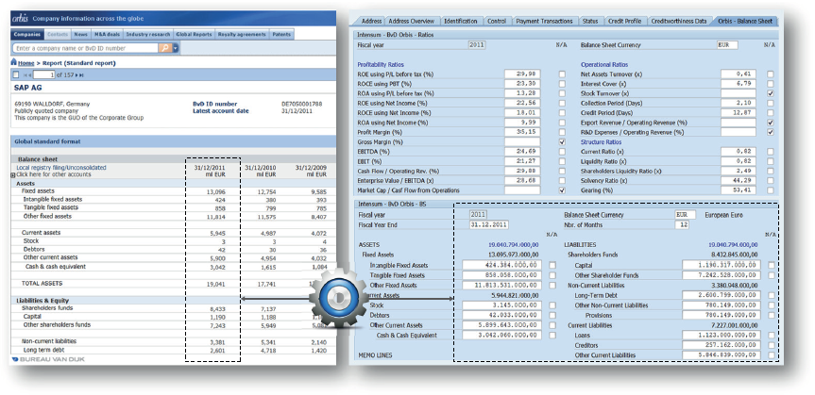The height and width of the screenshot is (395, 815).
Task: Jump to last record of 157
Action: [x=81, y=75]
